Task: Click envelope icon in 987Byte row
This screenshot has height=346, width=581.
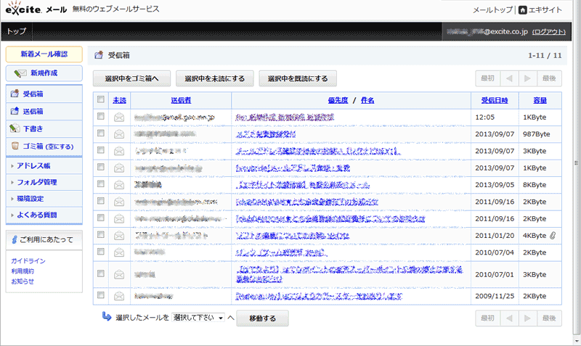Action: (x=119, y=134)
